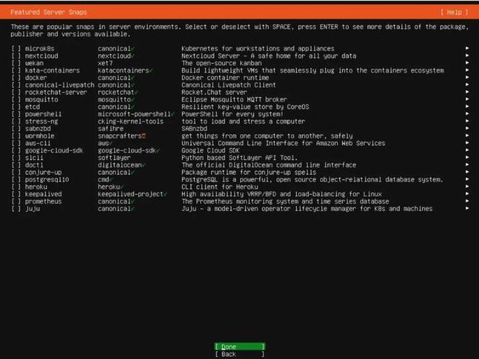Viewport: 479px width, 359px height.
Task: Check the rocketchat-server checkbox
Action: click(x=16, y=92)
